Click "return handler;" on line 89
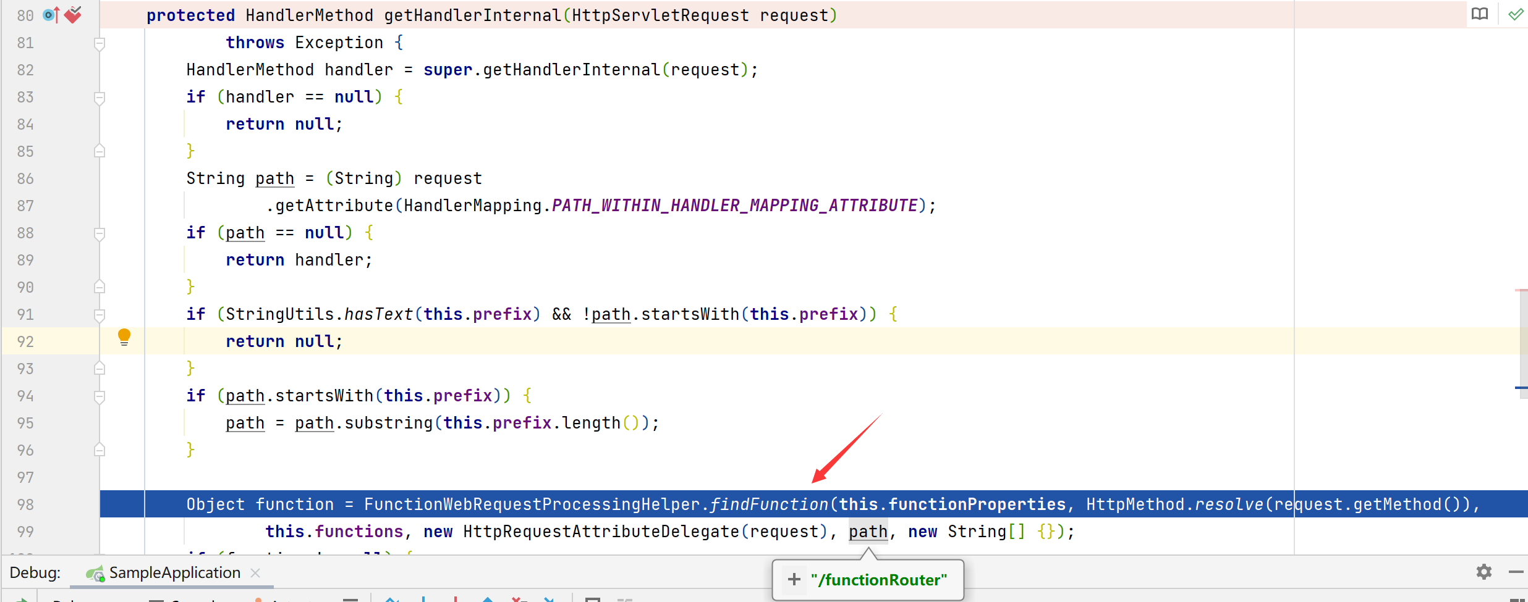This screenshot has height=602, width=1528. point(300,260)
